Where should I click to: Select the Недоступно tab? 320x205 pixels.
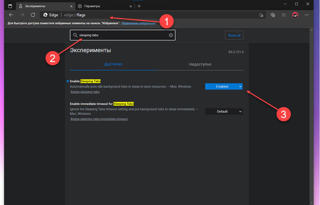(x=200, y=64)
